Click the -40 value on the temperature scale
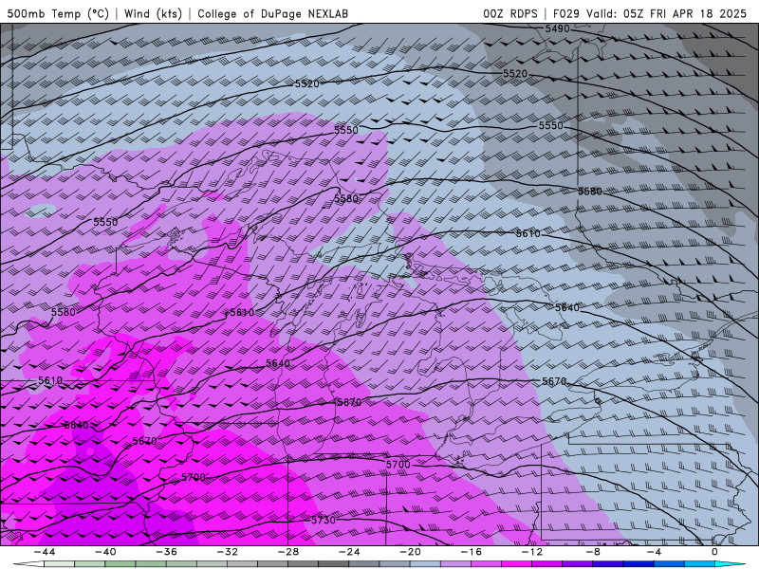 pyautogui.click(x=105, y=552)
